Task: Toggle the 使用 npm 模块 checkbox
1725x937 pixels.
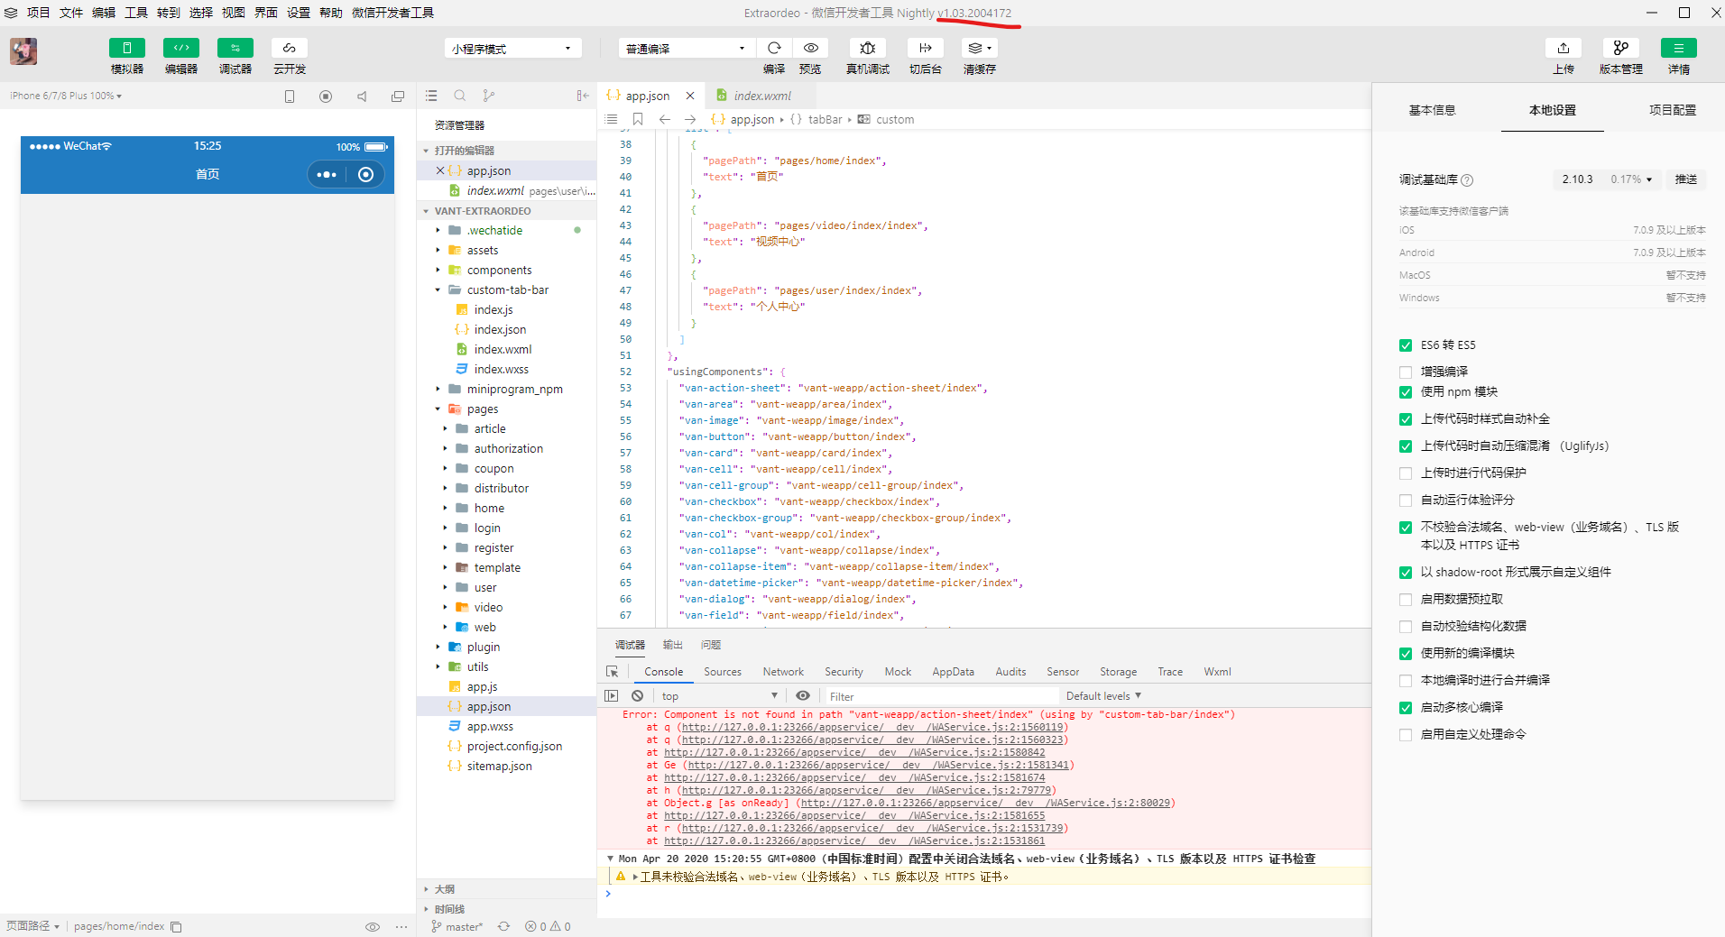Action: pyautogui.click(x=1406, y=392)
